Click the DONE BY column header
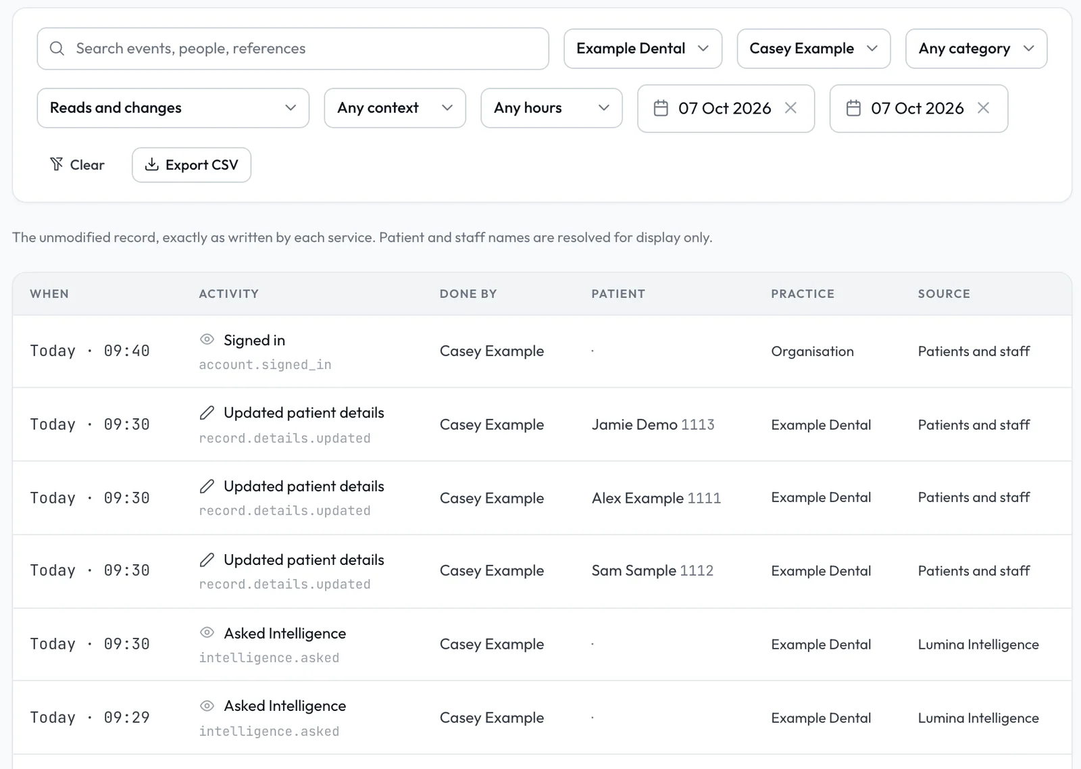The height and width of the screenshot is (769, 1081). pos(468,294)
